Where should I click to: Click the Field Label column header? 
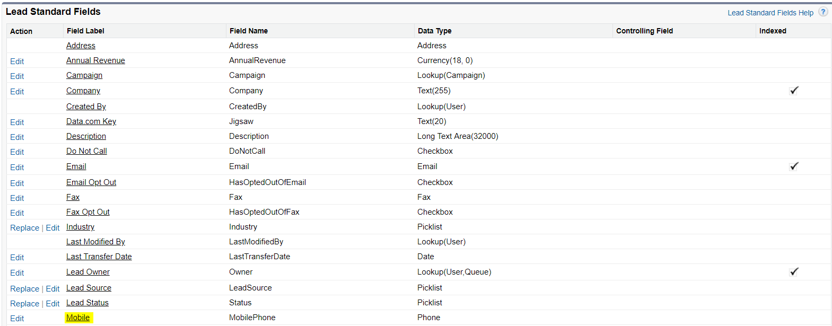(85, 31)
